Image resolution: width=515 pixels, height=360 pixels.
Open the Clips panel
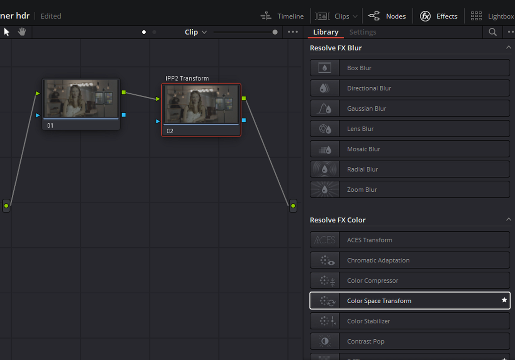click(332, 16)
